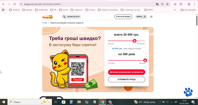
Task: Open the hamburger menu on the Tengo site
Action: pyautogui.click(x=151, y=17)
